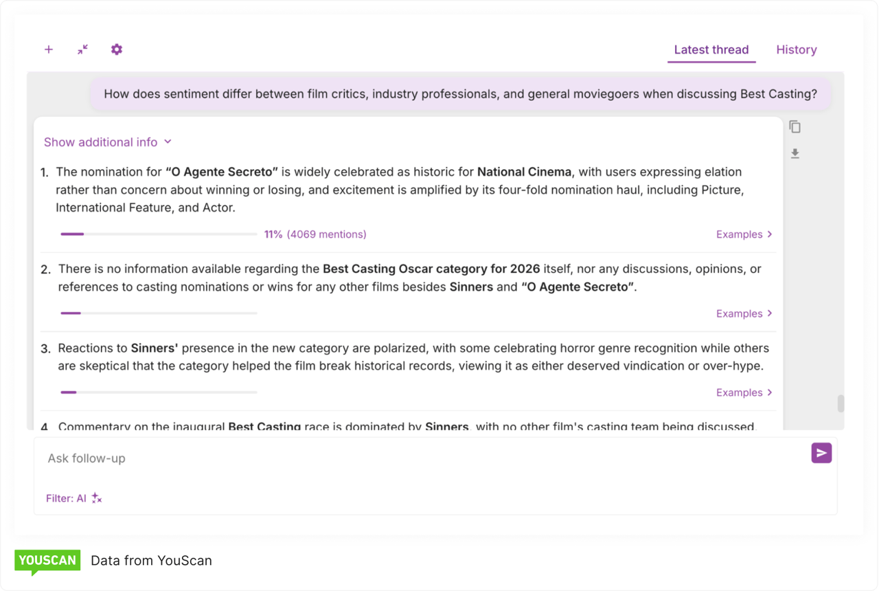Click the vertical scrollbar thumb
This screenshot has width=879, height=591.
coord(841,403)
